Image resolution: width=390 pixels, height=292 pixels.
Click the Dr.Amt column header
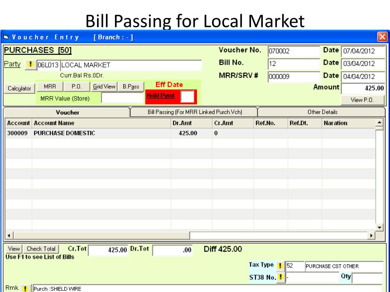pos(192,123)
